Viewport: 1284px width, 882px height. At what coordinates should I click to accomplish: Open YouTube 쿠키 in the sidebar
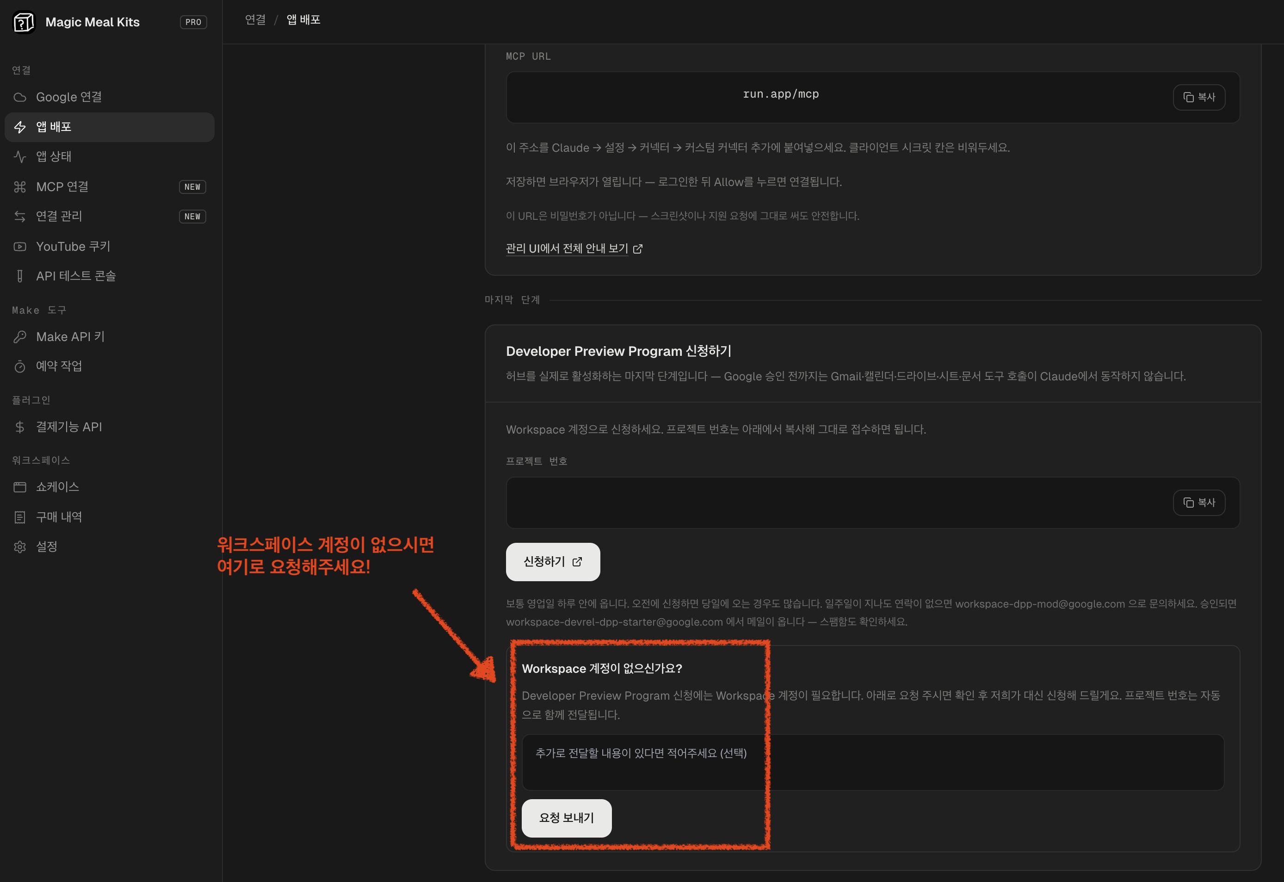[x=110, y=247]
